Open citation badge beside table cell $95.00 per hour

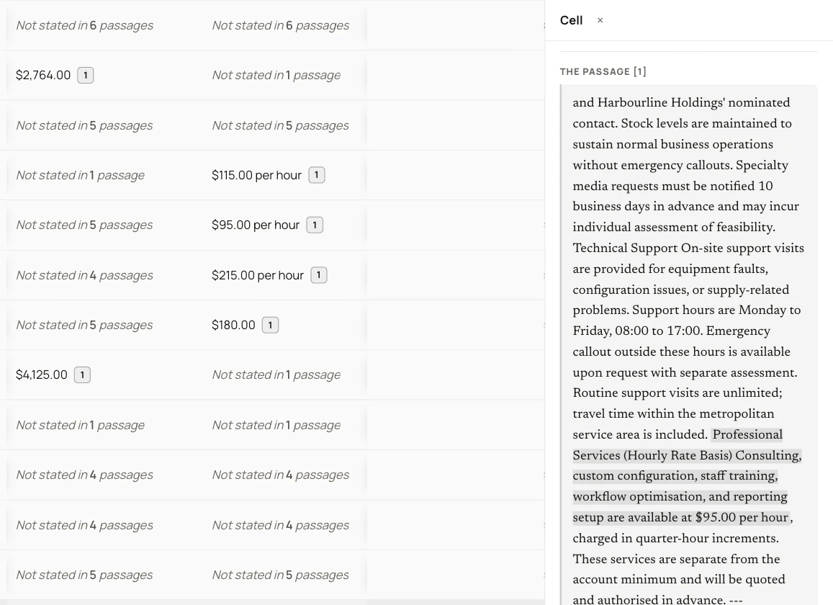click(x=315, y=225)
